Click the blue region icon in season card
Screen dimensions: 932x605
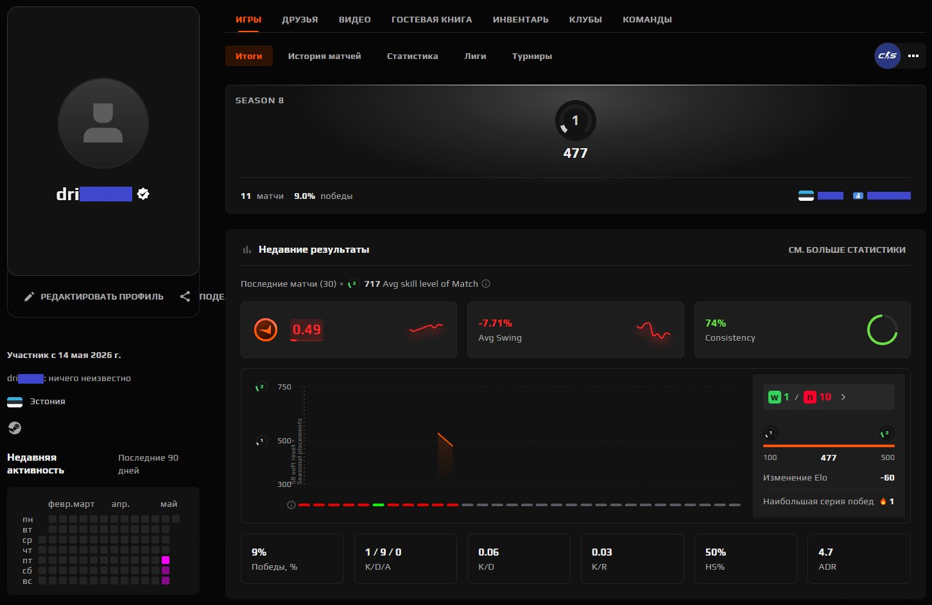[x=858, y=196]
